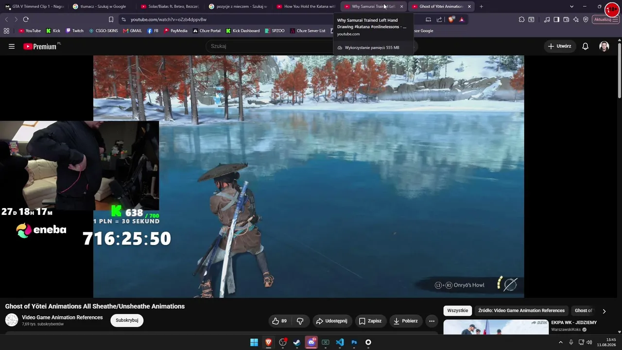Switch to the 'pozycje z mieczem' tab

point(238,6)
